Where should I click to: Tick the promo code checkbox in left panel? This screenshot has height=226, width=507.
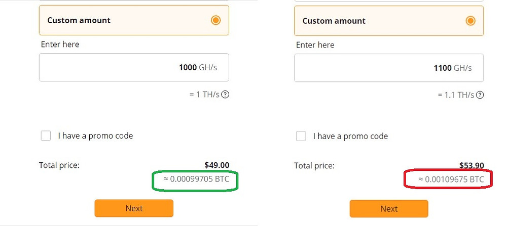(46, 135)
